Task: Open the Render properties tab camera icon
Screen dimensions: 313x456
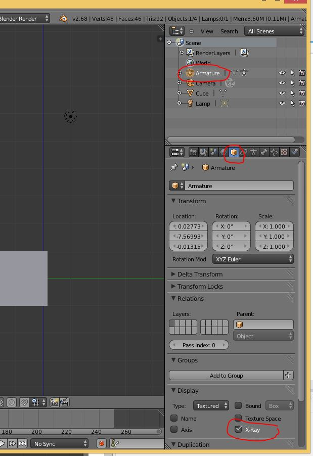Action: (x=193, y=152)
